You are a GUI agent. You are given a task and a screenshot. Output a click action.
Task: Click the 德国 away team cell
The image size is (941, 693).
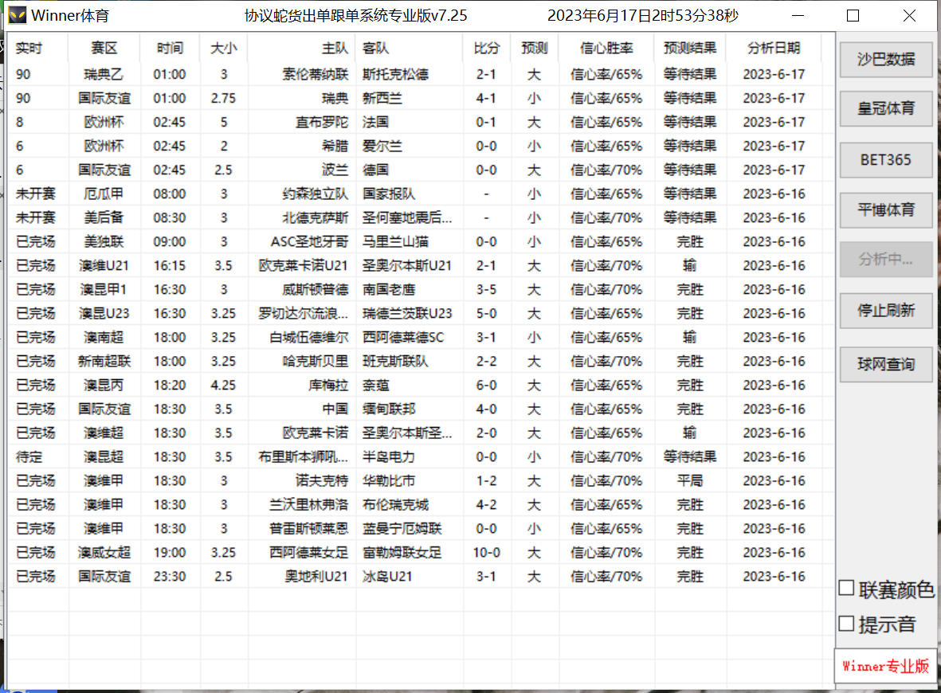pyautogui.click(x=375, y=170)
